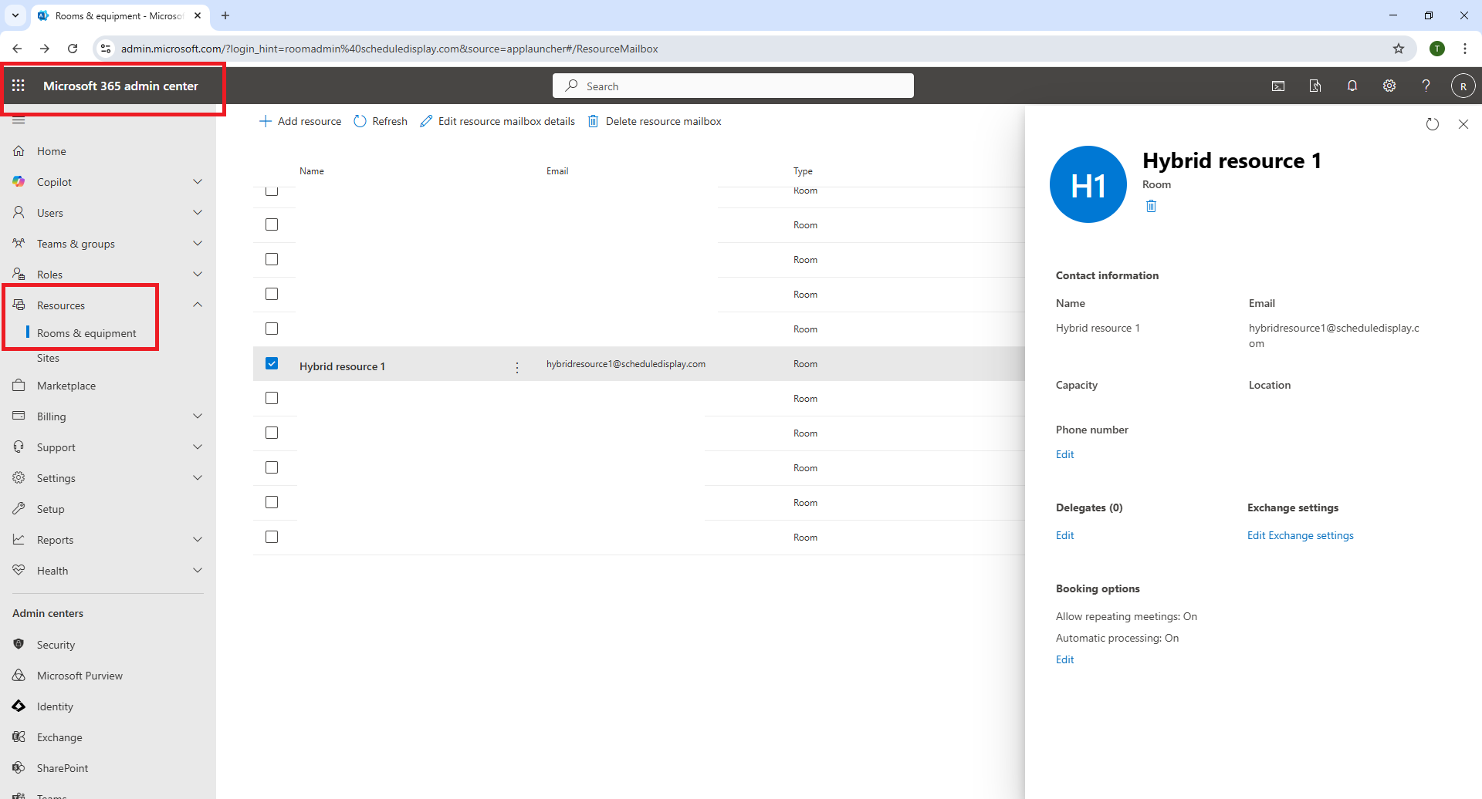Viewport: 1482px width, 799px height.
Task: Expand the Copilot menu chevron
Action: coord(198,182)
